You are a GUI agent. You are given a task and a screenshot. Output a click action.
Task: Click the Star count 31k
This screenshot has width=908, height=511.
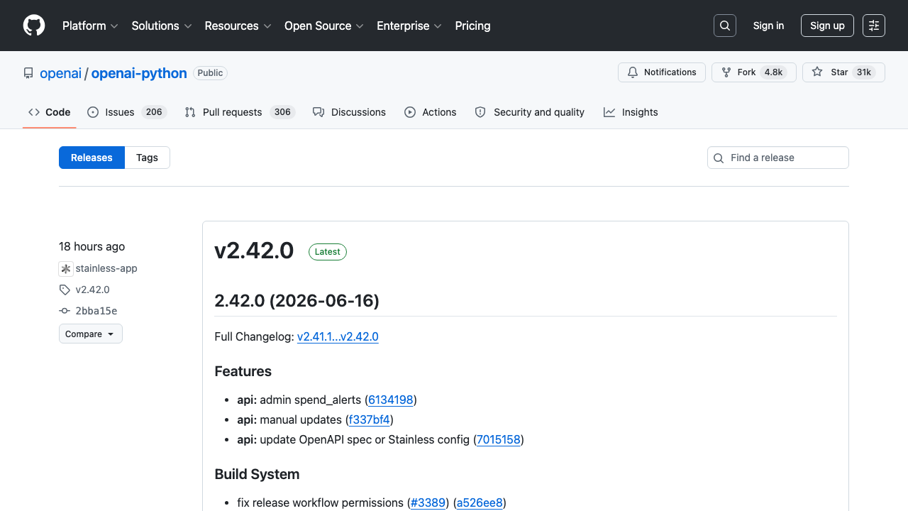point(864,72)
